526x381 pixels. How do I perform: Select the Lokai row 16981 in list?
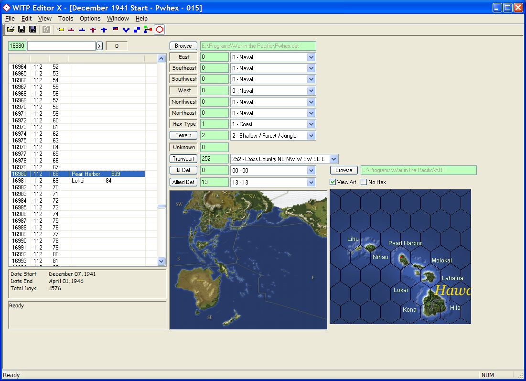[78, 181]
